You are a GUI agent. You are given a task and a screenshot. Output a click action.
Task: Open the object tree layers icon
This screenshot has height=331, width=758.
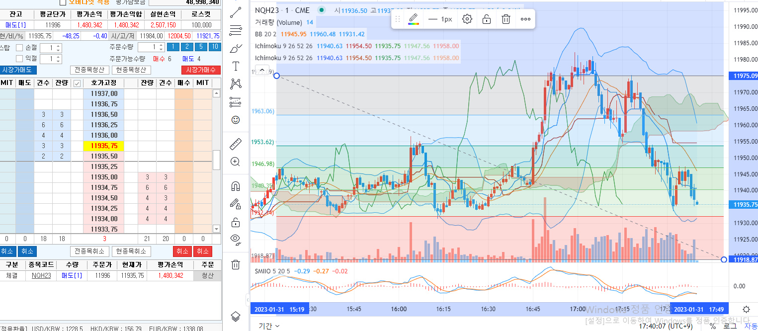pos(236,316)
